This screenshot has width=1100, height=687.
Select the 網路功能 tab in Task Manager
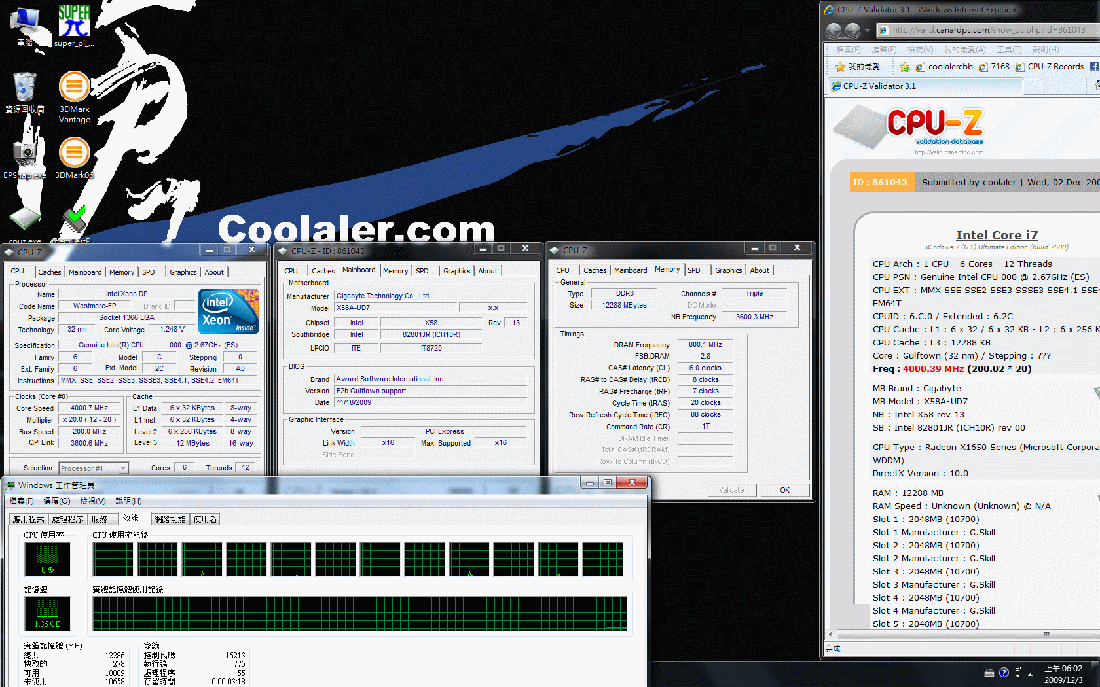(x=170, y=520)
